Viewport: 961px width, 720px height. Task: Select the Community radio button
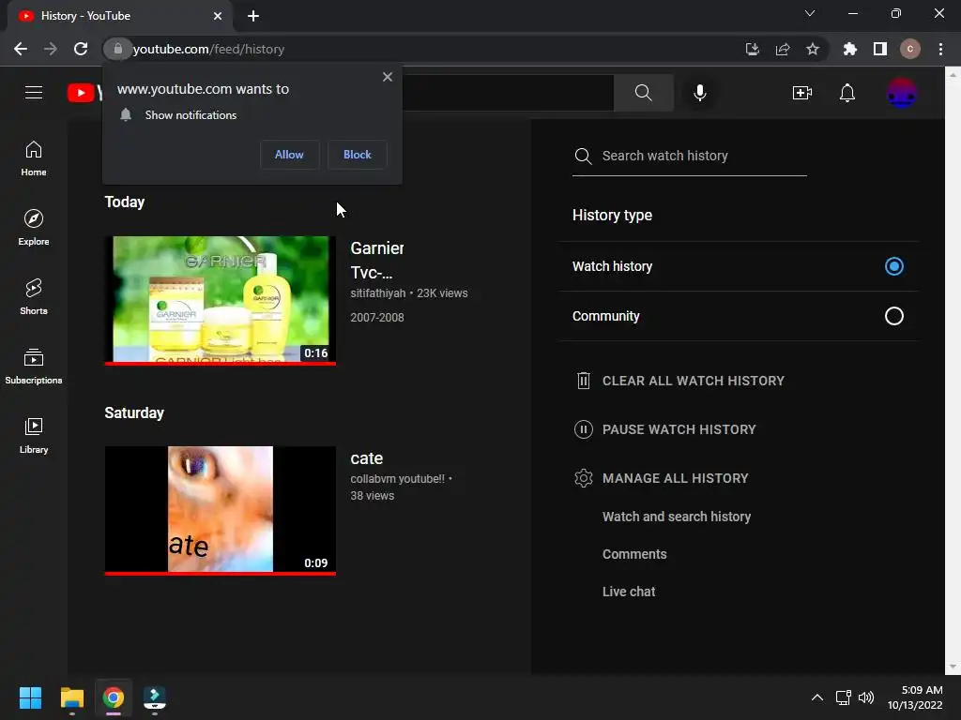[893, 316]
